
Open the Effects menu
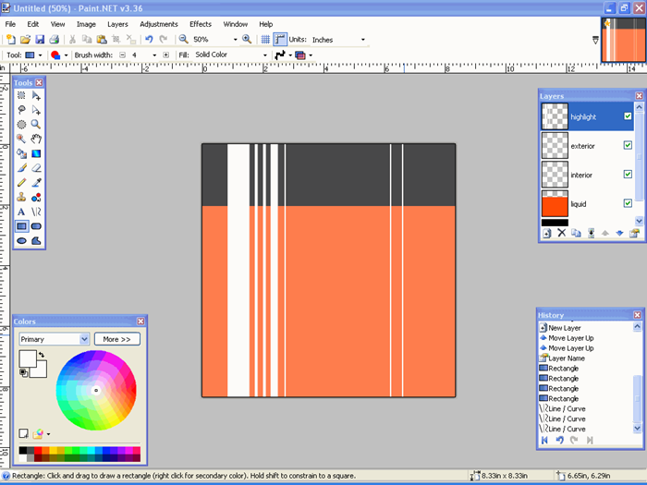pyautogui.click(x=200, y=24)
